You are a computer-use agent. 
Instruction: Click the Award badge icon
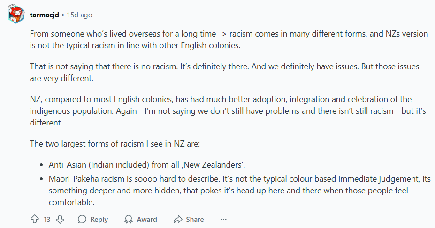129,219
